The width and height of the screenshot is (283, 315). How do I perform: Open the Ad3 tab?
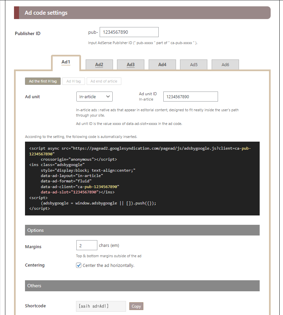[131, 65]
